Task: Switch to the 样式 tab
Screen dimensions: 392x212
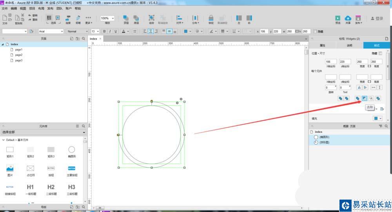Action: click(376, 45)
